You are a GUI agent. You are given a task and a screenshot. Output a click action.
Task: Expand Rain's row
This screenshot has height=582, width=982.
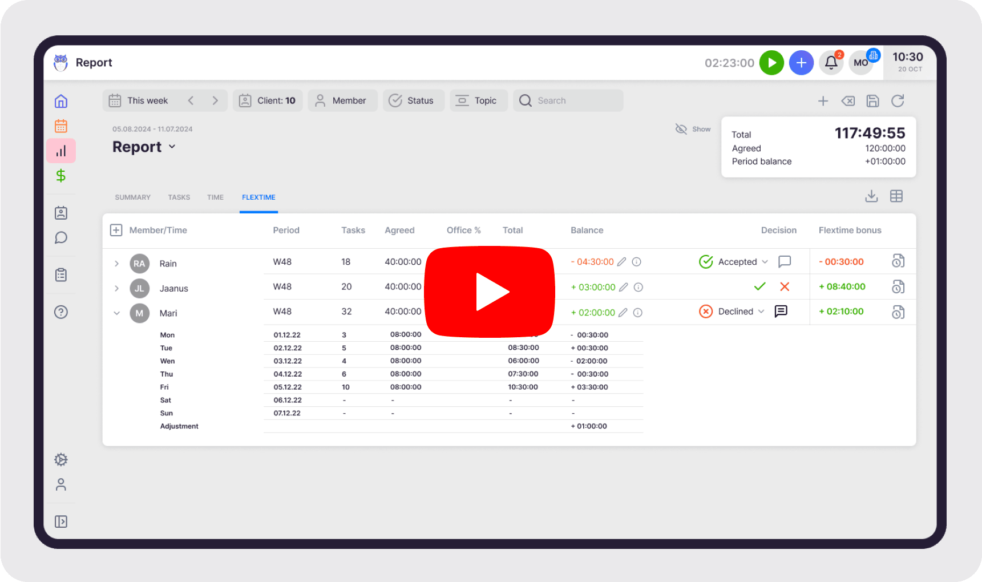[116, 264]
